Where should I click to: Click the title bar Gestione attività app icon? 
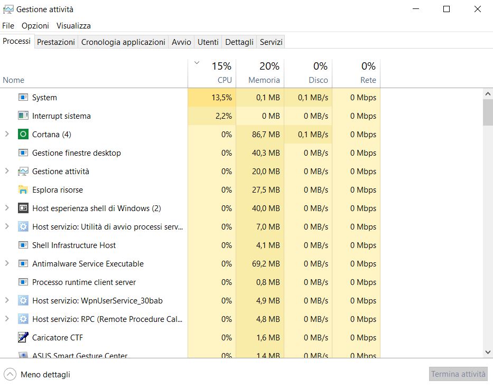[8, 9]
